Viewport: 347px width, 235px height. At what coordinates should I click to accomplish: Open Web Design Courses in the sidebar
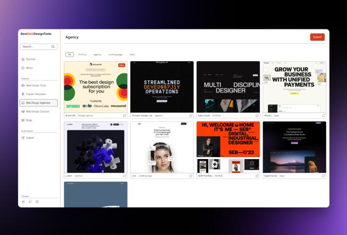[x=37, y=112]
